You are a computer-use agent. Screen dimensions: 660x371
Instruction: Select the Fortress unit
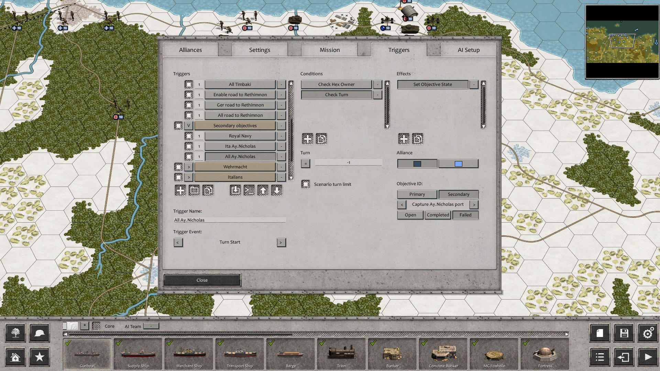click(x=545, y=354)
